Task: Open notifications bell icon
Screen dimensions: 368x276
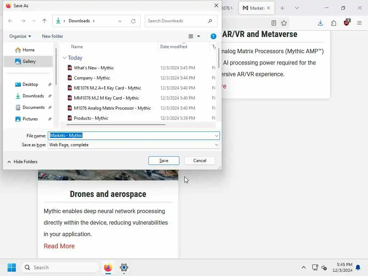Action: (x=358, y=267)
